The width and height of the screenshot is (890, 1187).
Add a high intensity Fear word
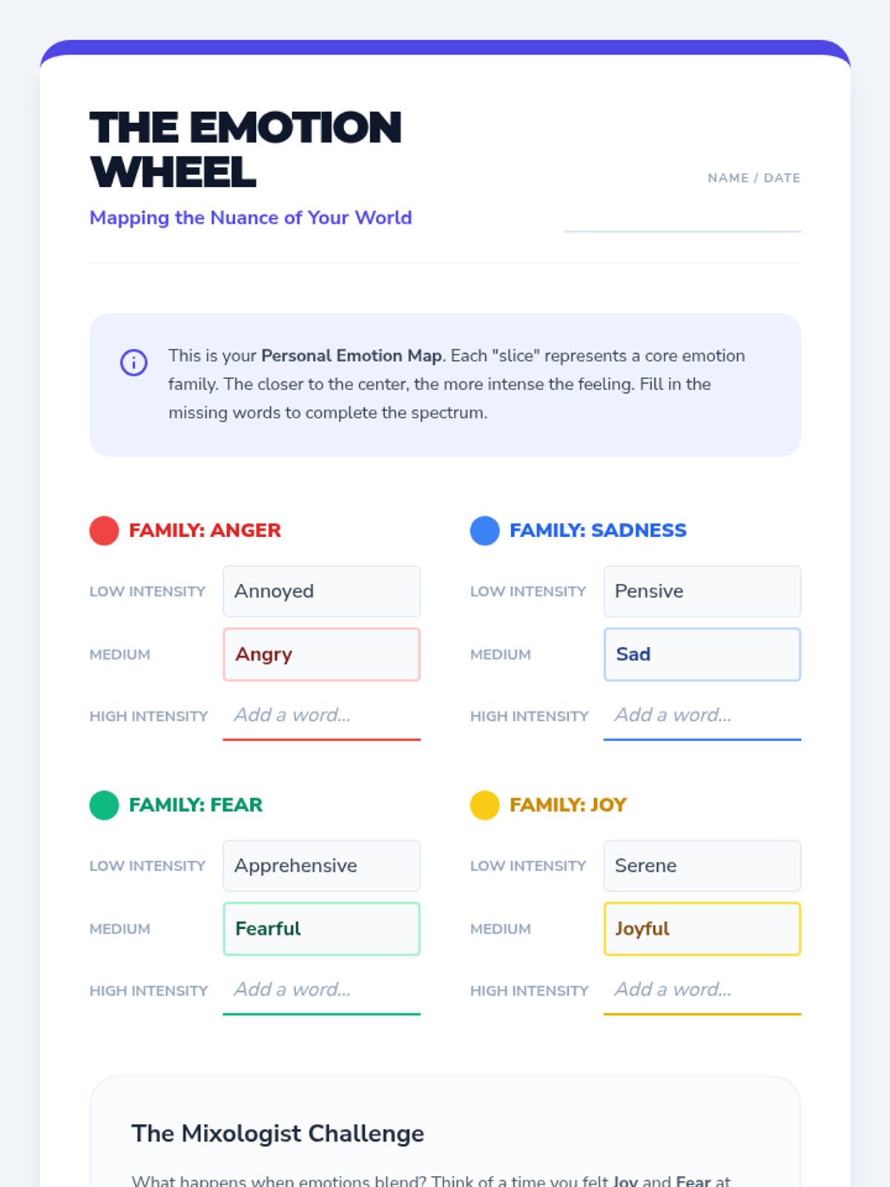pos(321,990)
